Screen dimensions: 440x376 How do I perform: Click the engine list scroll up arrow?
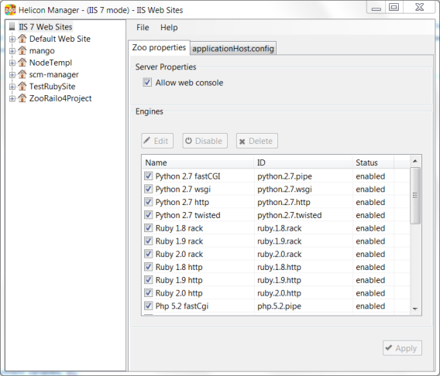click(415, 161)
